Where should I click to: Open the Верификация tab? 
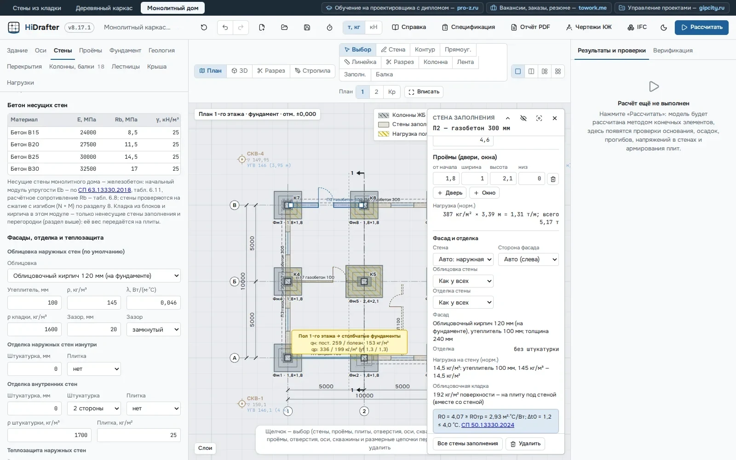coord(673,51)
